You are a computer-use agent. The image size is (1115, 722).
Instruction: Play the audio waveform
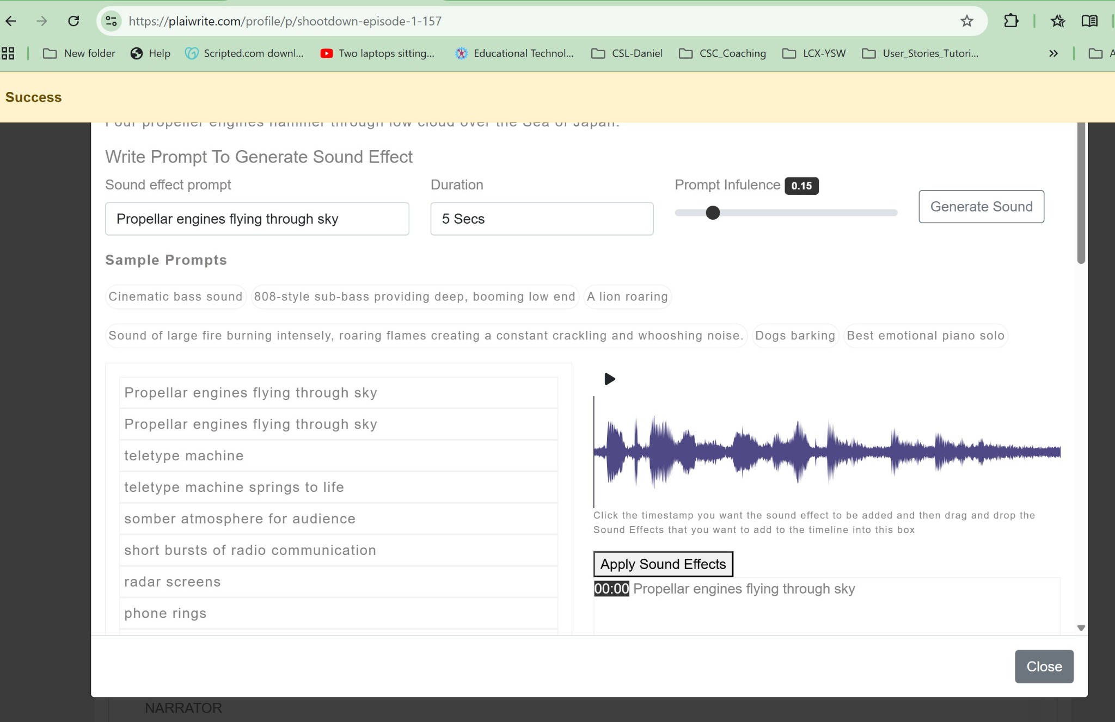(x=610, y=379)
